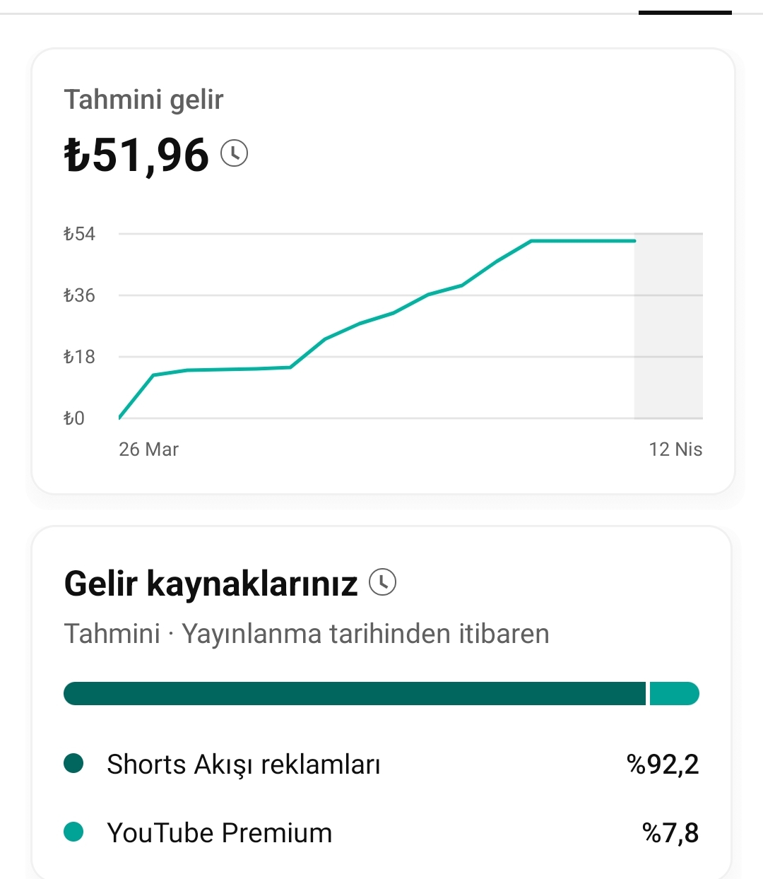Select the dark green Shorts Akışı legend dot

pos(73,764)
